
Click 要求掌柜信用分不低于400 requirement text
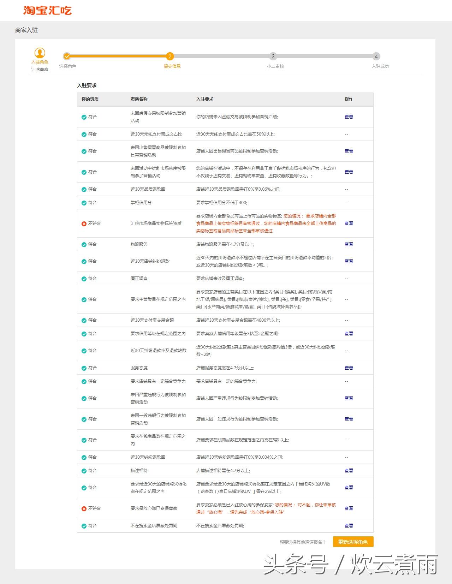pyautogui.click(x=222, y=203)
